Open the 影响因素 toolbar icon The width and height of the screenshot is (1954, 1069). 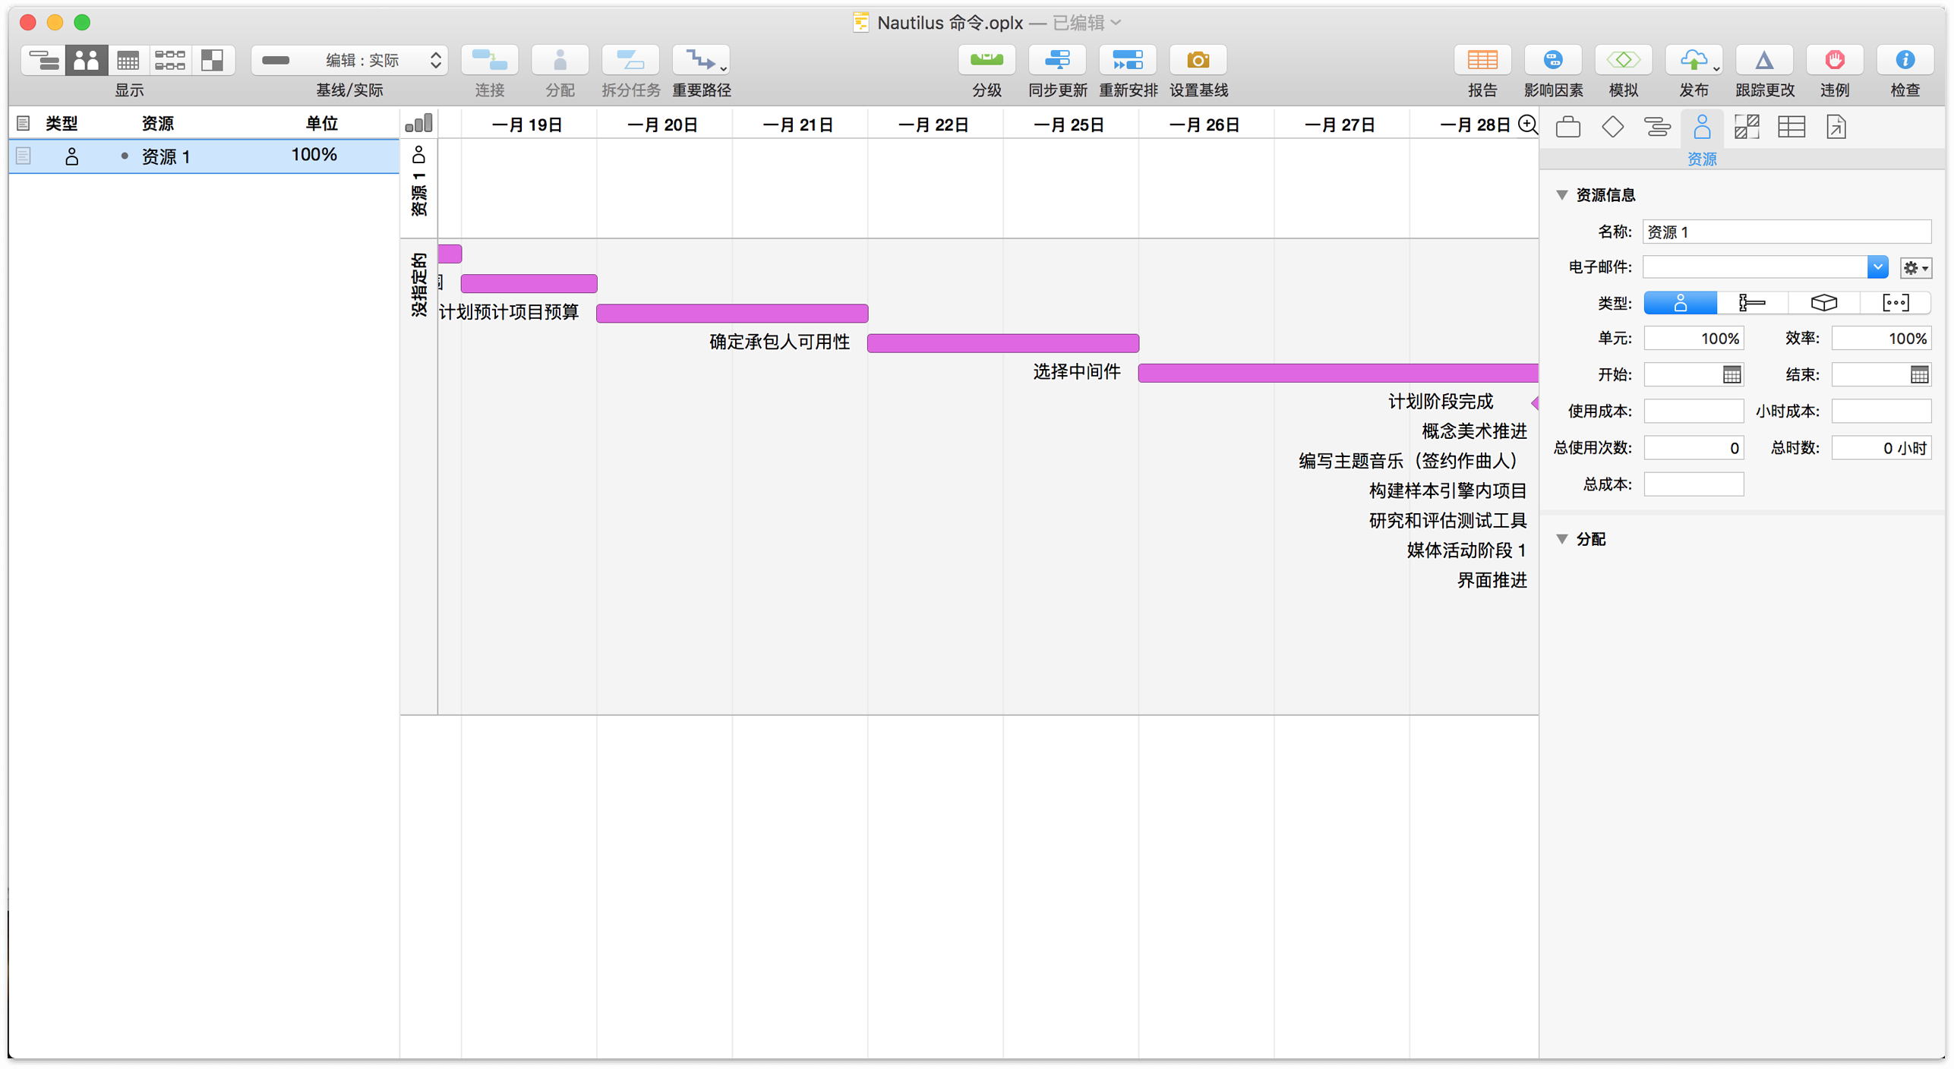[x=1552, y=61]
